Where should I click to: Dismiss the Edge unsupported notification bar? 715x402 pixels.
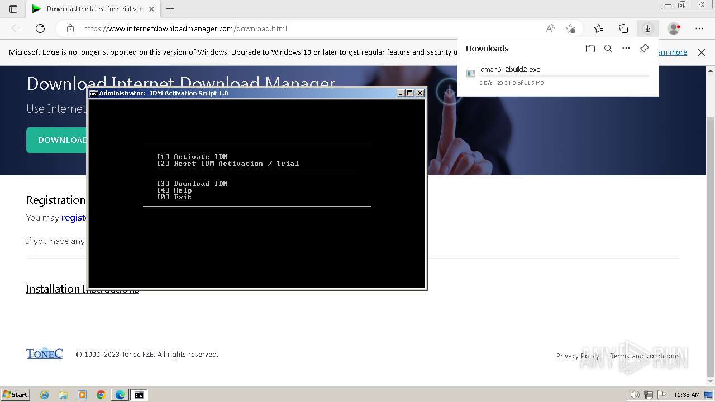pos(702,52)
